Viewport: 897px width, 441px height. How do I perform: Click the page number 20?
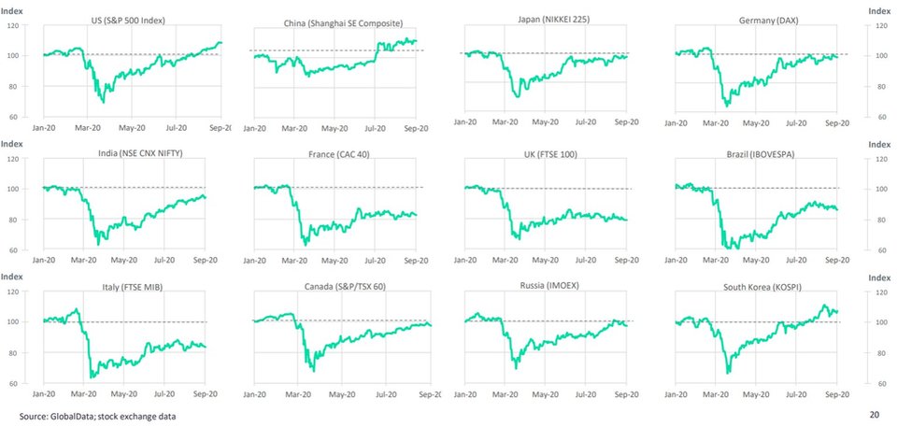875,413
